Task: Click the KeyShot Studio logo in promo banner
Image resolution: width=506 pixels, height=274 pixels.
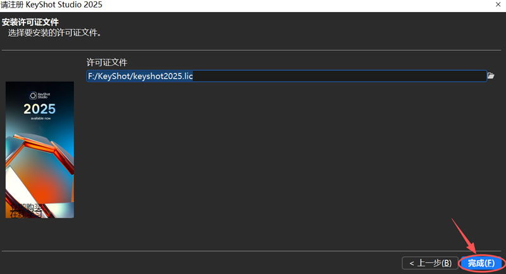Action: coord(39,96)
